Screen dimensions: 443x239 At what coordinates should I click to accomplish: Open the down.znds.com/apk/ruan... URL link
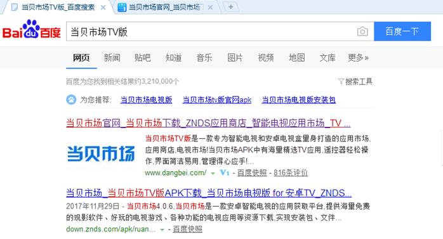point(110,229)
